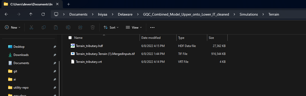Open the See more options menu

pyautogui.click(x=152, y=28)
